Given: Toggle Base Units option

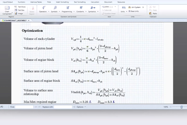Looking at the screenshot, I should (x=134, y=11).
